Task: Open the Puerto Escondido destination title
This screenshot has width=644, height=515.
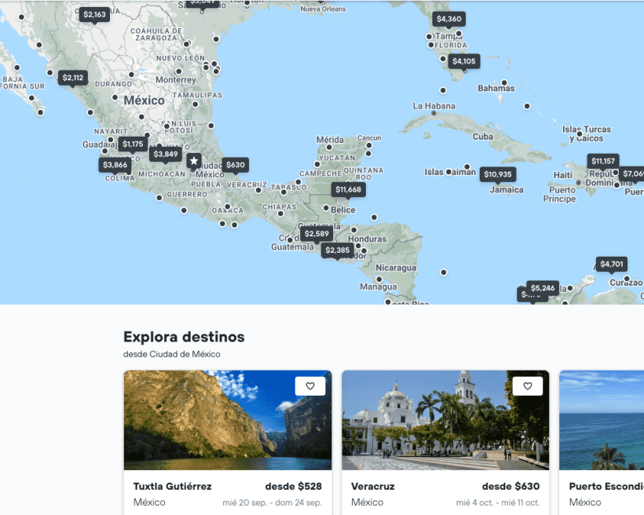Action: [x=606, y=486]
